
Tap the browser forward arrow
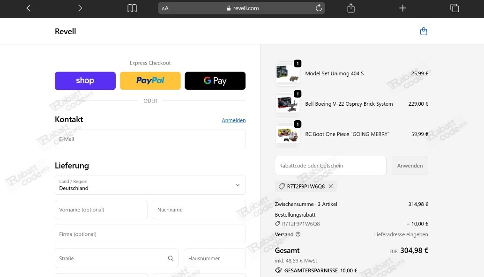(80, 8)
